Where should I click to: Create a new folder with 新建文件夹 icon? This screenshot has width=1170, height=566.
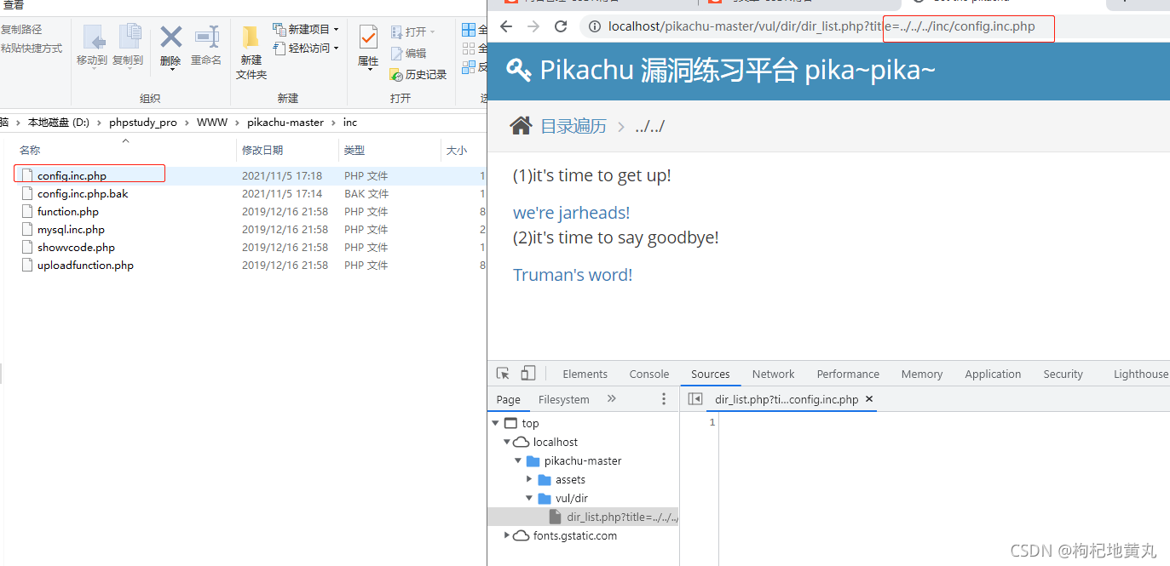251,37
